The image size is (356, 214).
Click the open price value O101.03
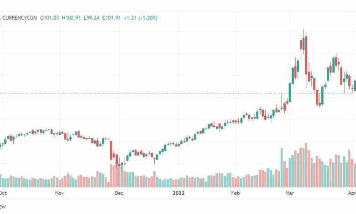(x=49, y=18)
